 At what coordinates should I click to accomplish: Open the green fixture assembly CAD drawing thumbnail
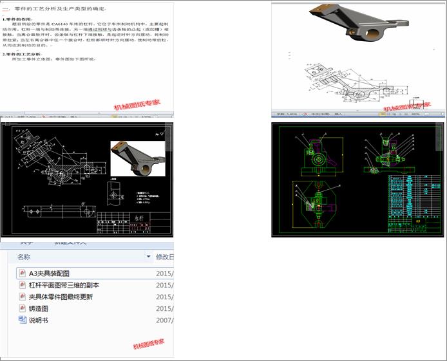coord(357,180)
